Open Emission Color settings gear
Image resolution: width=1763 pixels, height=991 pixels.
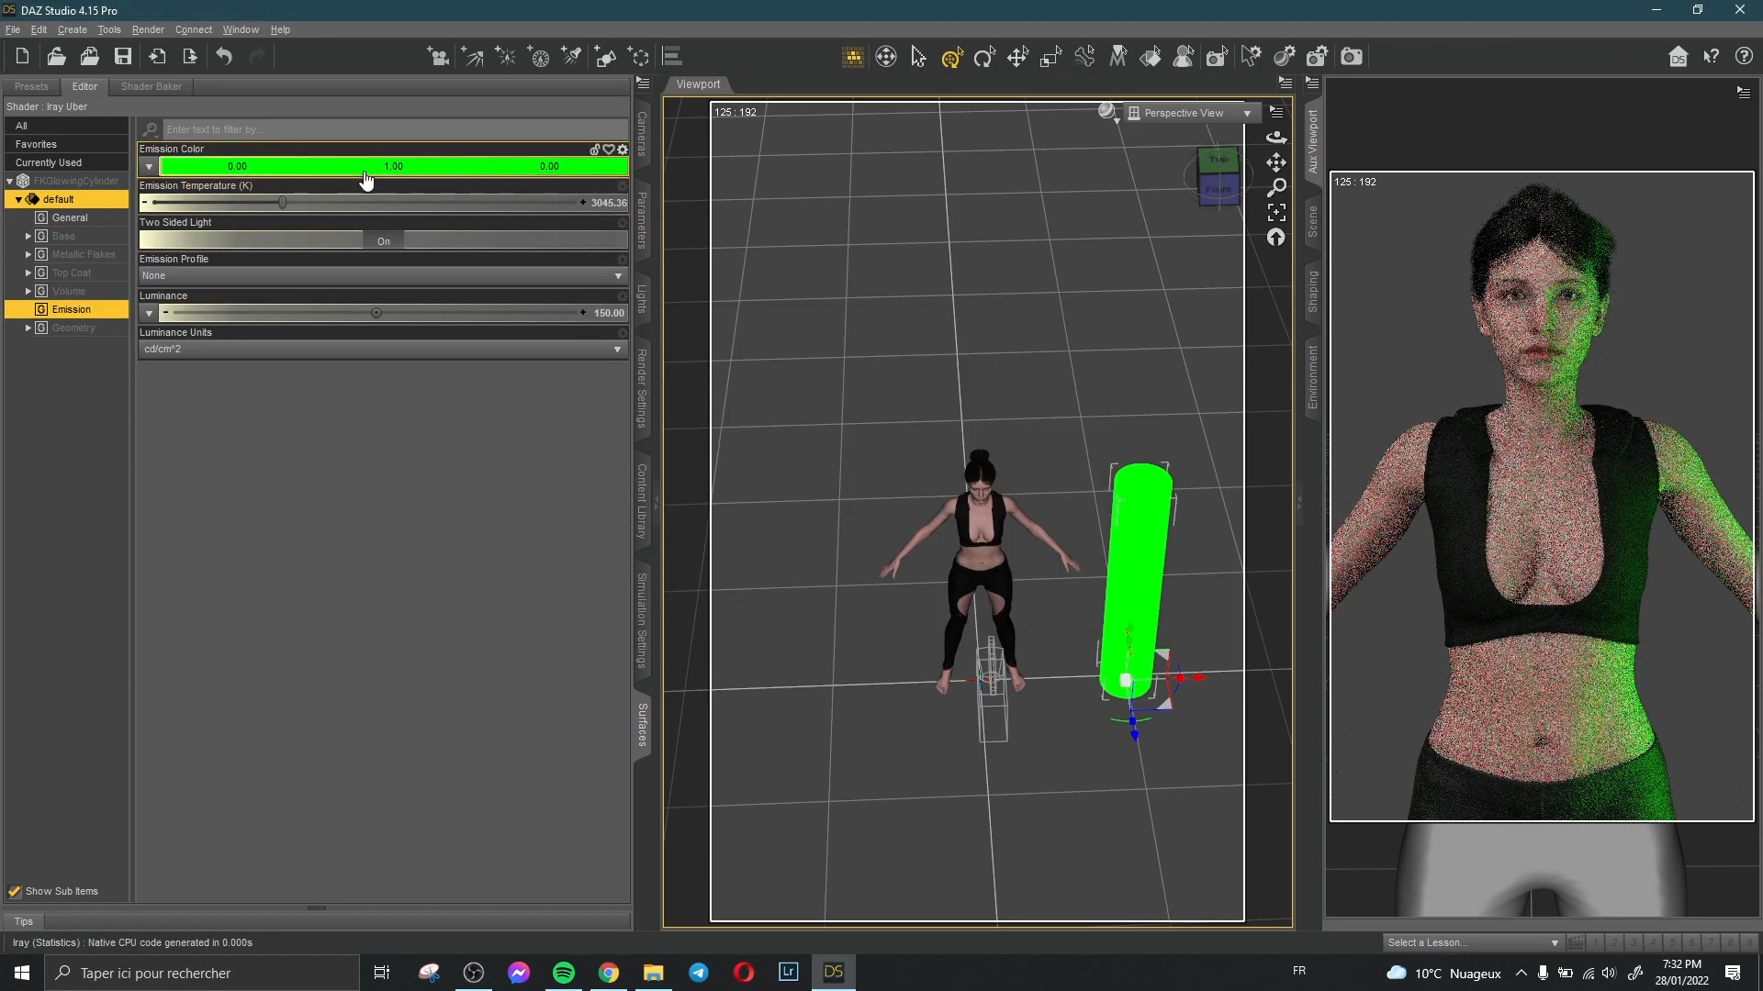tap(623, 150)
